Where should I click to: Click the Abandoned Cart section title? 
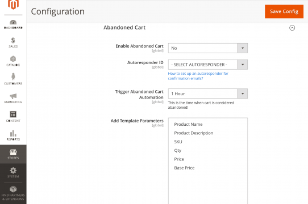124,28
